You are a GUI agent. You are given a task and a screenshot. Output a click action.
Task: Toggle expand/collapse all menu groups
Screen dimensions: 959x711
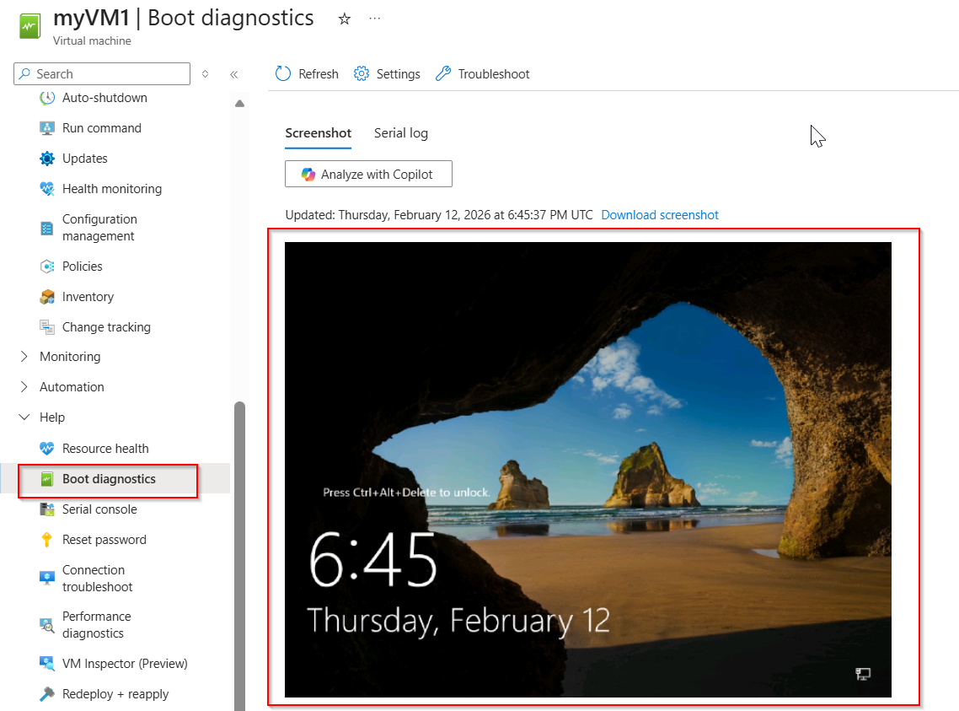206,74
